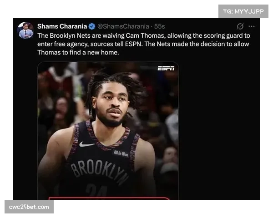Click the red bar at the photo's bottom
The width and height of the screenshot is (273, 218).
[109, 198]
